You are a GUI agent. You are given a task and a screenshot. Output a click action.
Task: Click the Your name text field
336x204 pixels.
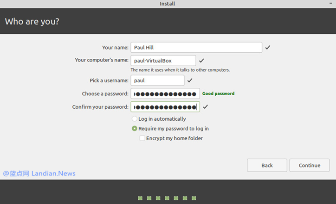point(196,47)
